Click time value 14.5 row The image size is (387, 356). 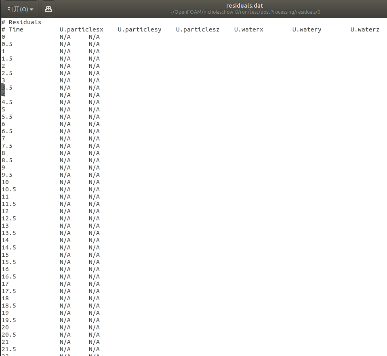click(x=9, y=248)
